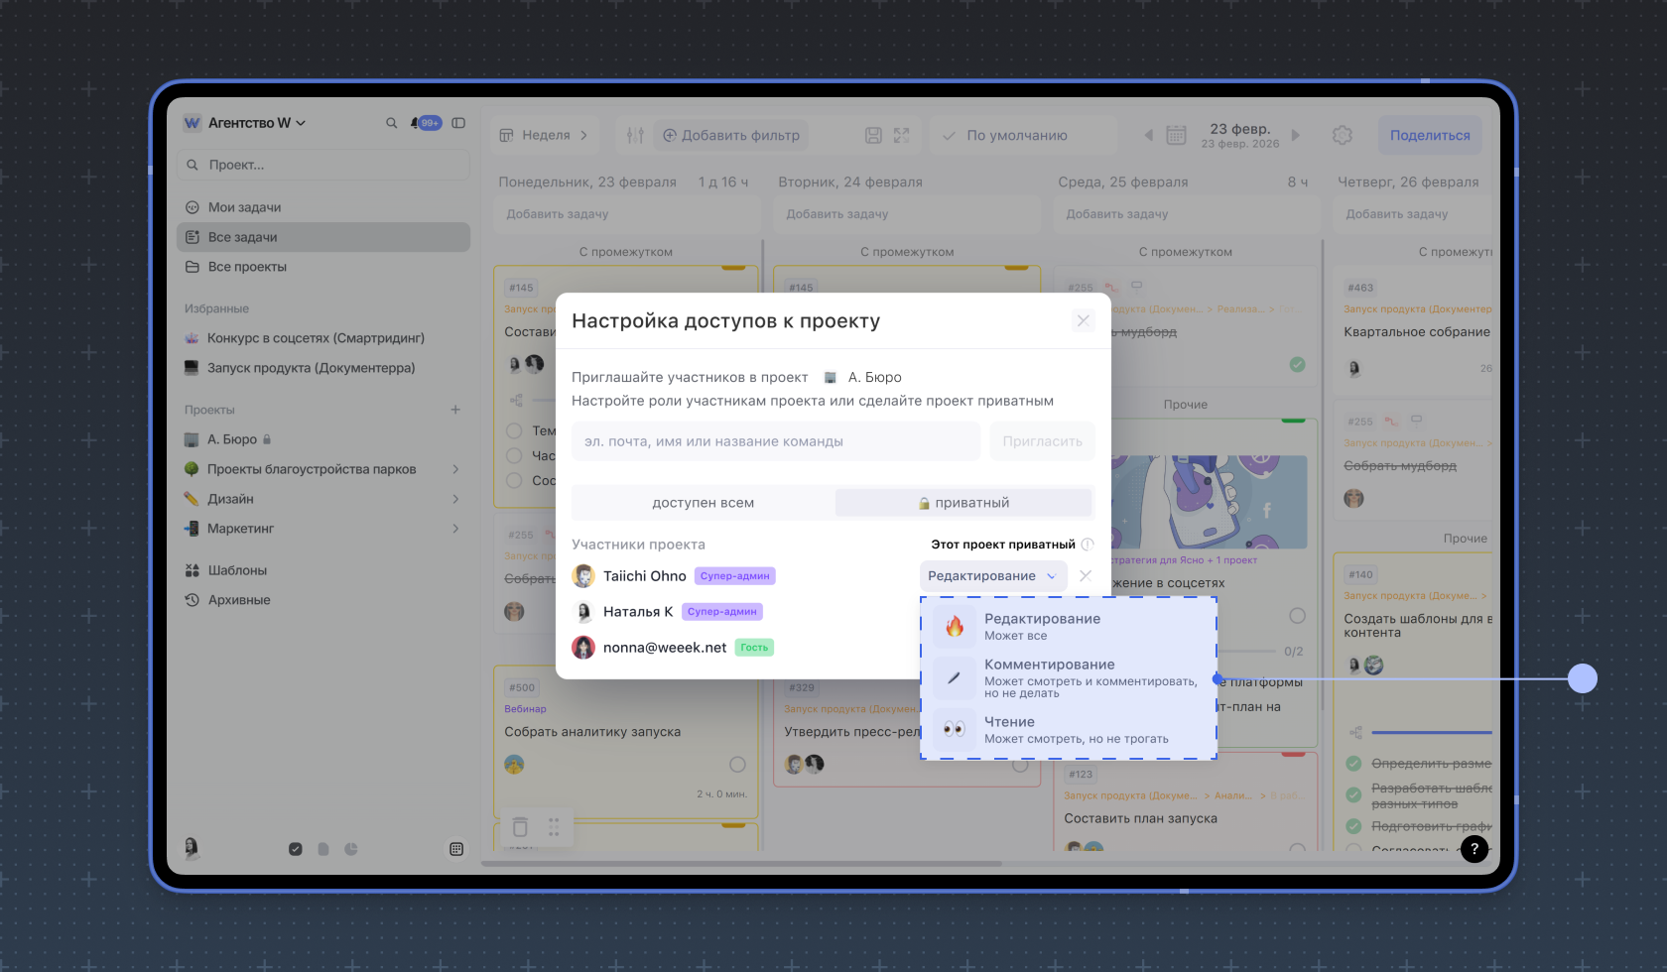Click the "Пригласить" invite button

(1042, 441)
